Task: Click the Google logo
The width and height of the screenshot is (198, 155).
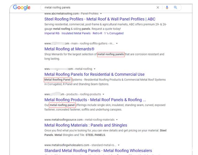Action: click(22, 7)
